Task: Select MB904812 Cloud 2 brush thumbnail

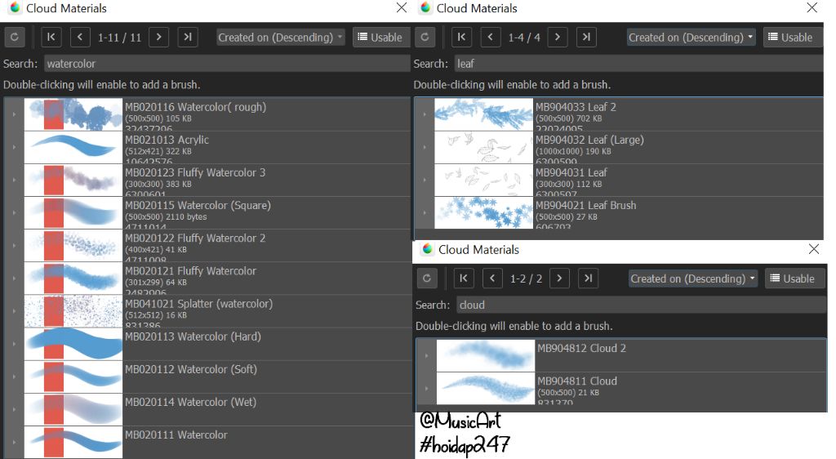Action: (486, 355)
